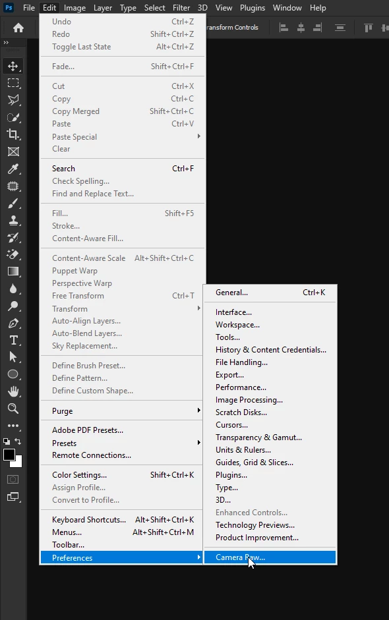Viewport: 389px width, 620px height.
Task: Open General preferences
Action: (x=270, y=293)
